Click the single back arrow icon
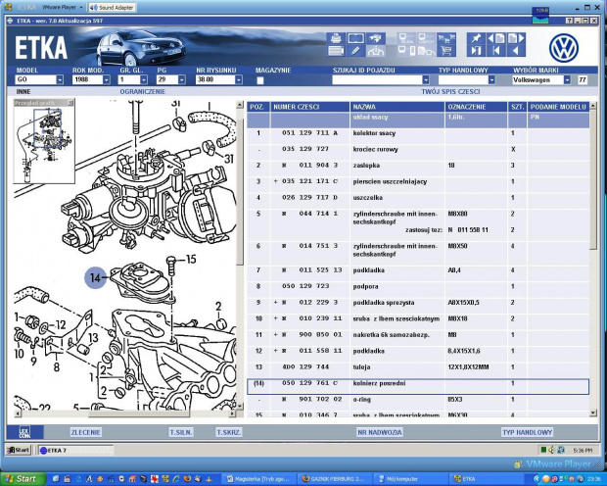 click(x=516, y=51)
